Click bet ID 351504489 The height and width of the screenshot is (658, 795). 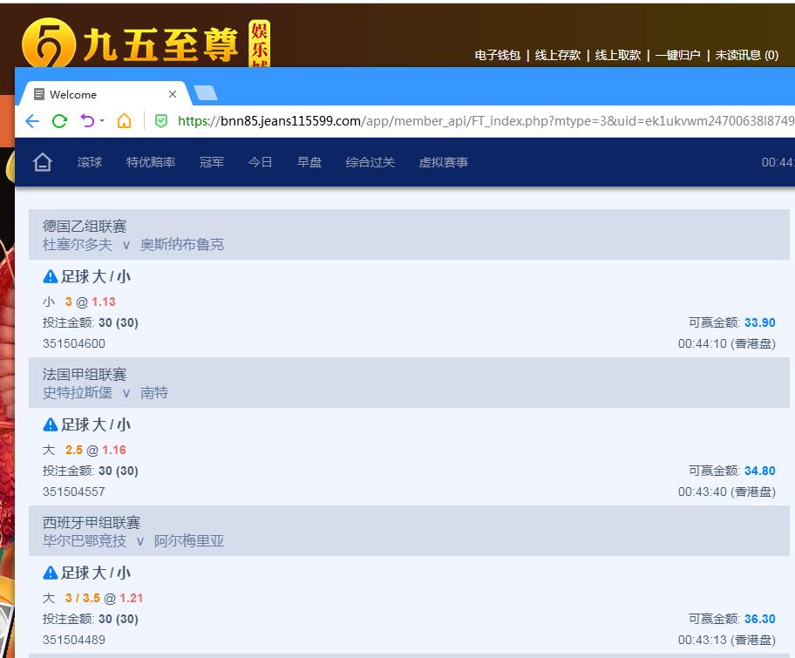74,640
